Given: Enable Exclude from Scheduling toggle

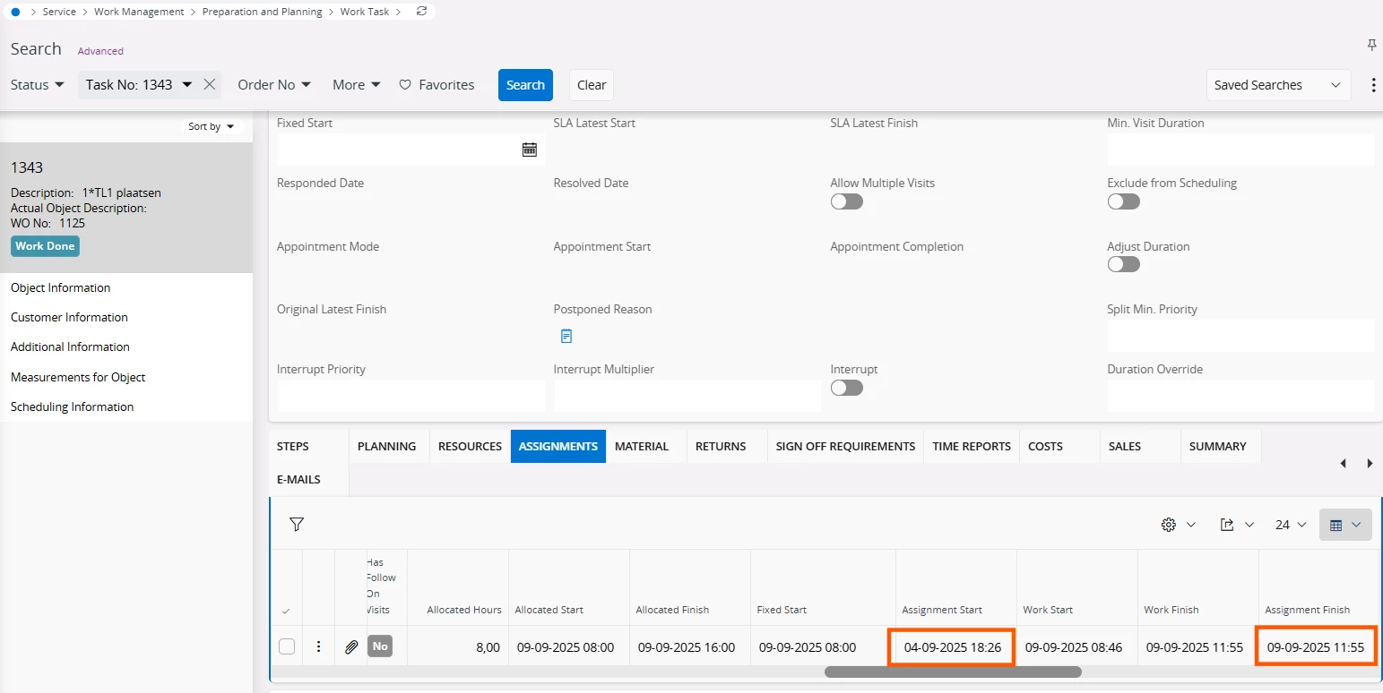Looking at the screenshot, I should [1123, 201].
